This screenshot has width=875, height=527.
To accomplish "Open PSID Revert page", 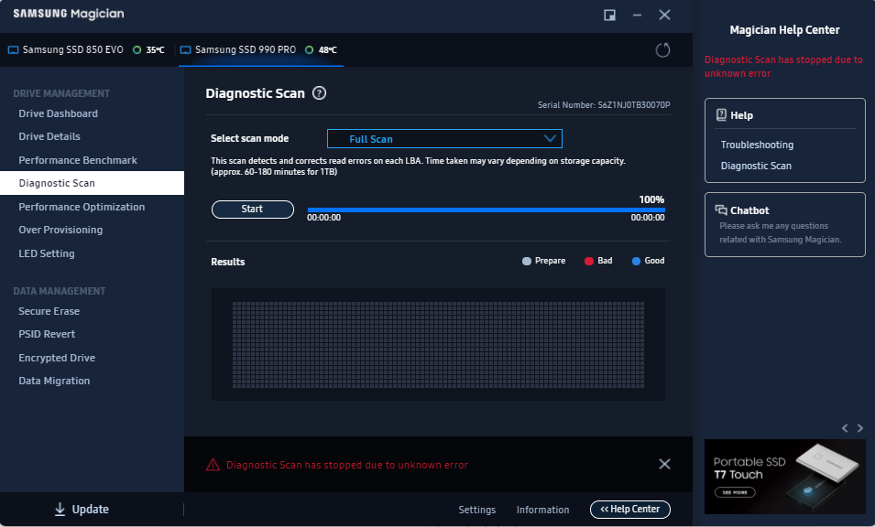I will [x=47, y=334].
